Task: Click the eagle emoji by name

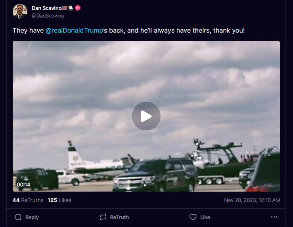Action: pyautogui.click(x=71, y=8)
